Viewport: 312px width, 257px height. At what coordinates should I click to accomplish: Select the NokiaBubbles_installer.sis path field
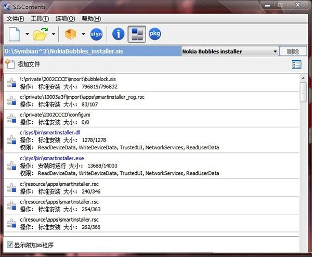coord(92,52)
